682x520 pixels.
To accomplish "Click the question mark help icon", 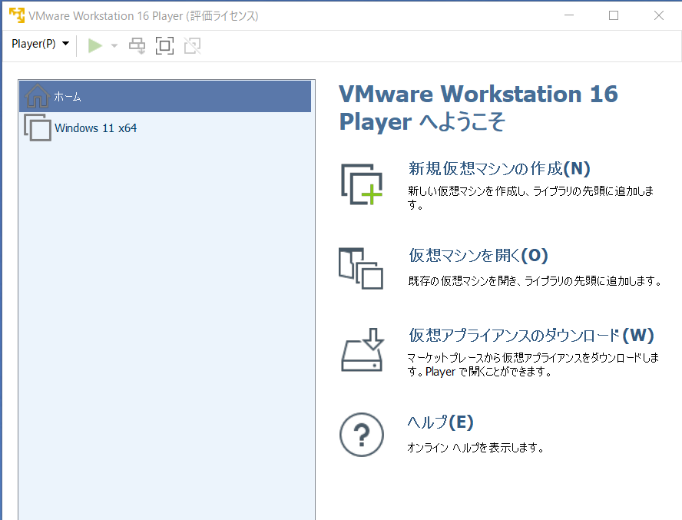I will [x=362, y=435].
